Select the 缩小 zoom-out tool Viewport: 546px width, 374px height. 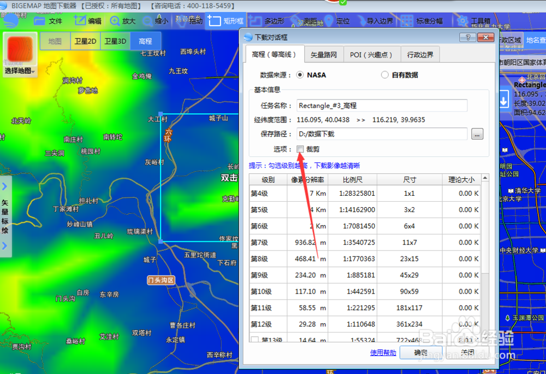pos(156,21)
